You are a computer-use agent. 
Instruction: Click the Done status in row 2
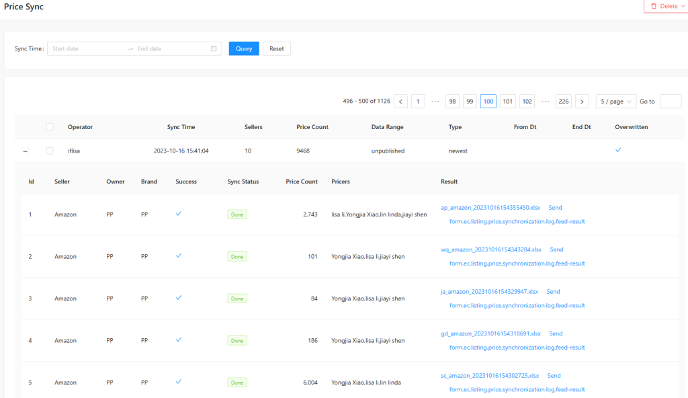[x=237, y=257]
